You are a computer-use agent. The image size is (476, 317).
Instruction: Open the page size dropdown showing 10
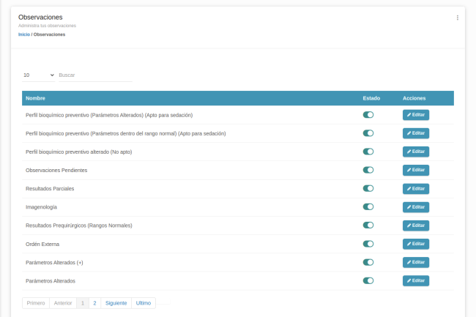tap(38, 75)
